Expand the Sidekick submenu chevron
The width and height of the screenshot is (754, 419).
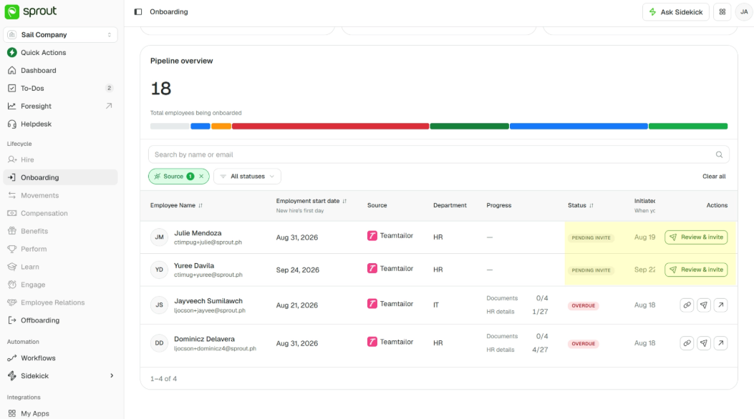click(x=112, y=376)
